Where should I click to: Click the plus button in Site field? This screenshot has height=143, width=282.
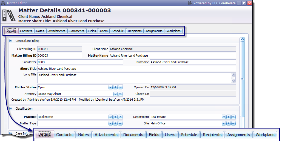(229, 123)
